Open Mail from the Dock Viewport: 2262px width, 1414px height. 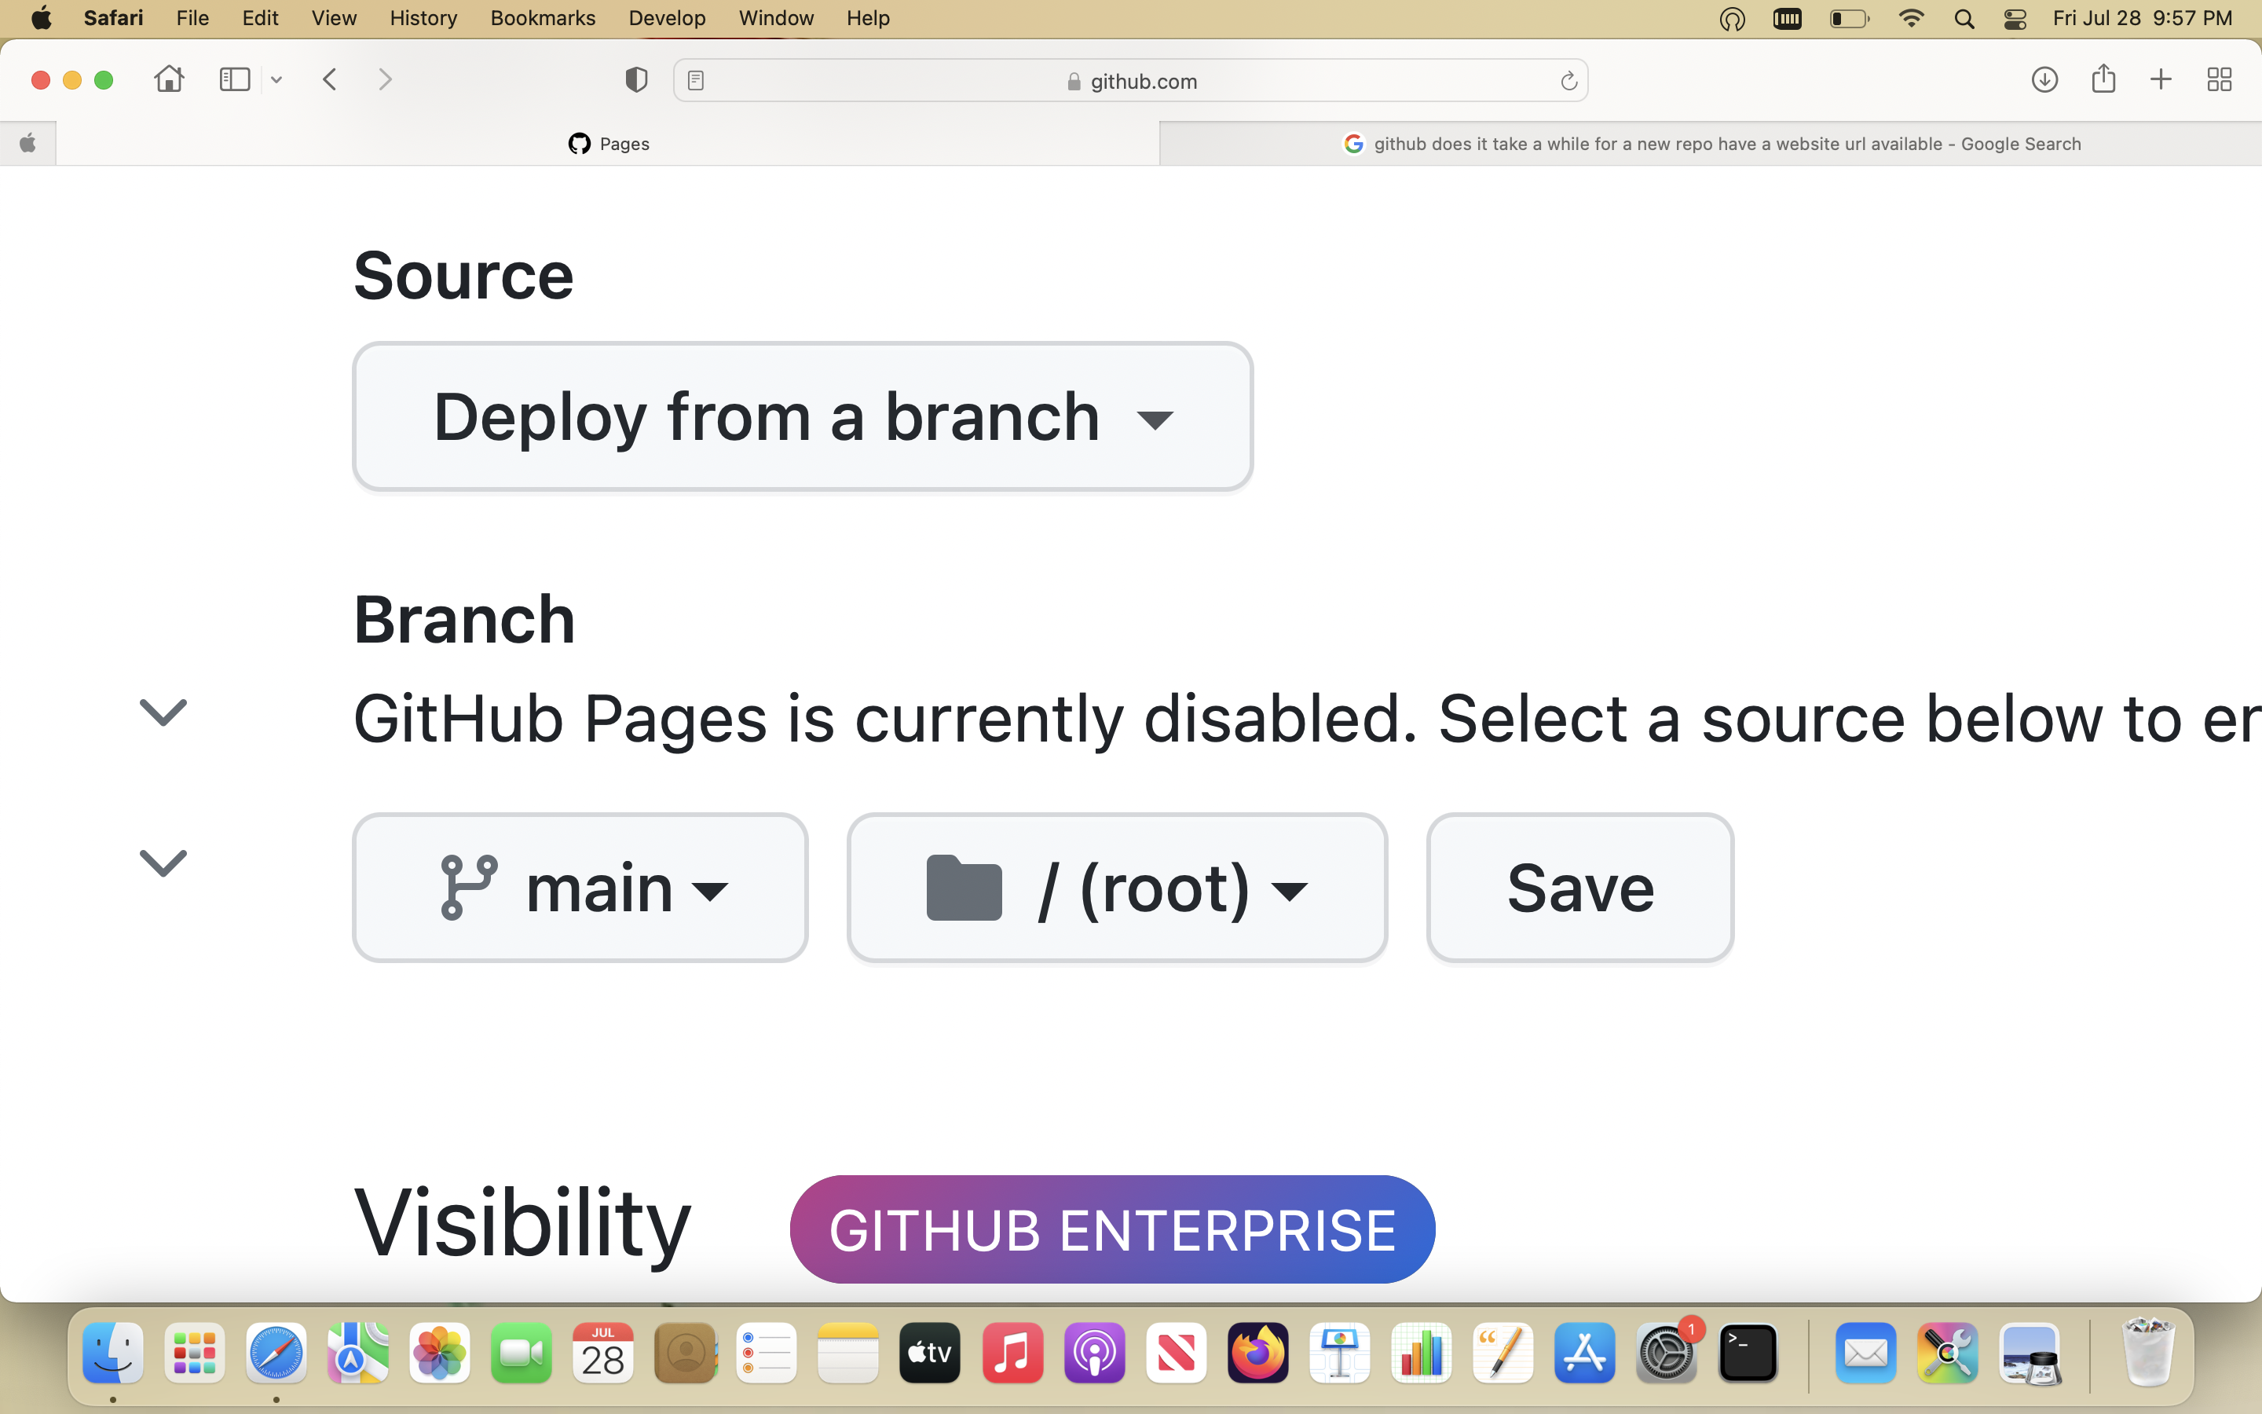point(1865,1352)
